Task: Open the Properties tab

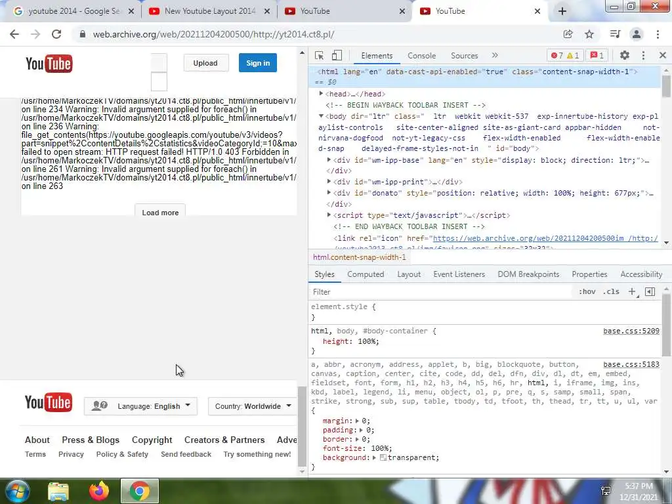Action: (589, 274)
